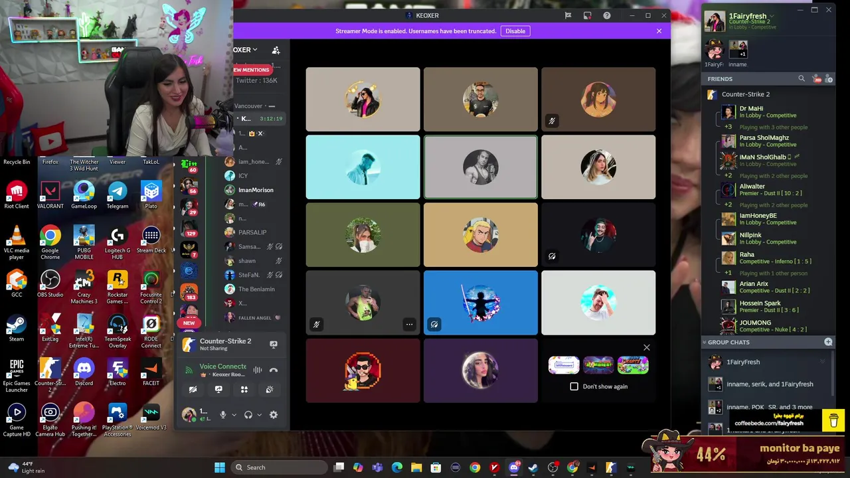
Task: Search the Steam friends list with the magnifier
Action: tap(802, 79)
